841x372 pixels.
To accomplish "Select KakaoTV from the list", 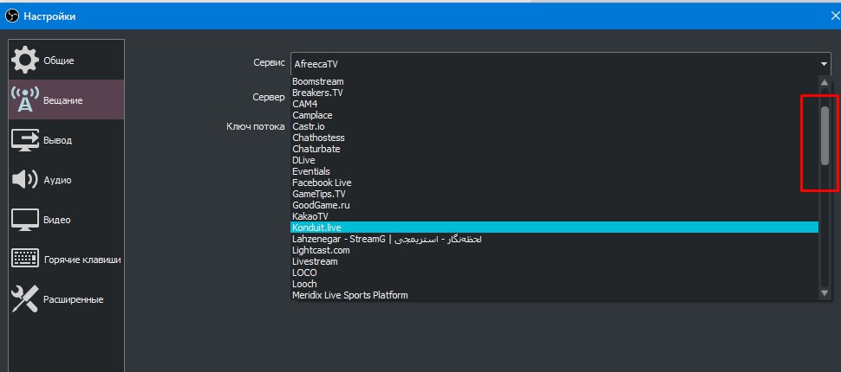I will (554, 216).
